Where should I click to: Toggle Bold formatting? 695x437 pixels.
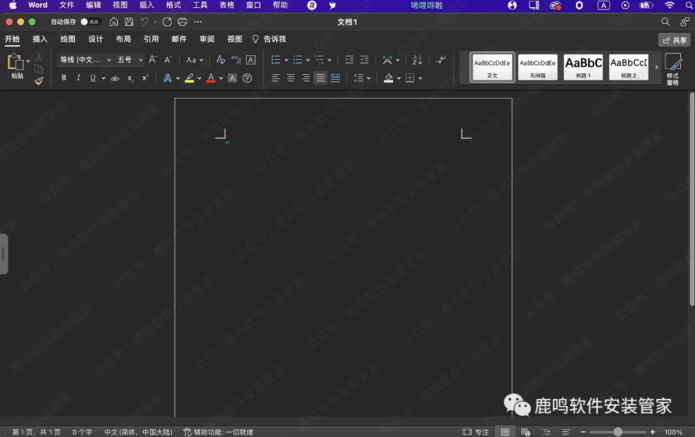point(64,78)
